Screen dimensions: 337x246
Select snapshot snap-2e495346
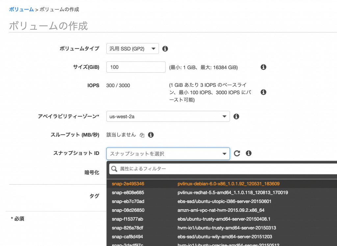(x=222, y=184)
